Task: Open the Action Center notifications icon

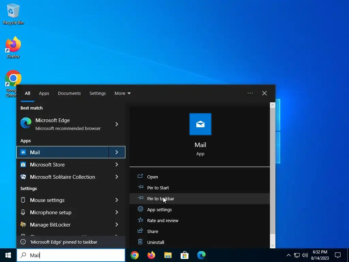Action: 338,255
